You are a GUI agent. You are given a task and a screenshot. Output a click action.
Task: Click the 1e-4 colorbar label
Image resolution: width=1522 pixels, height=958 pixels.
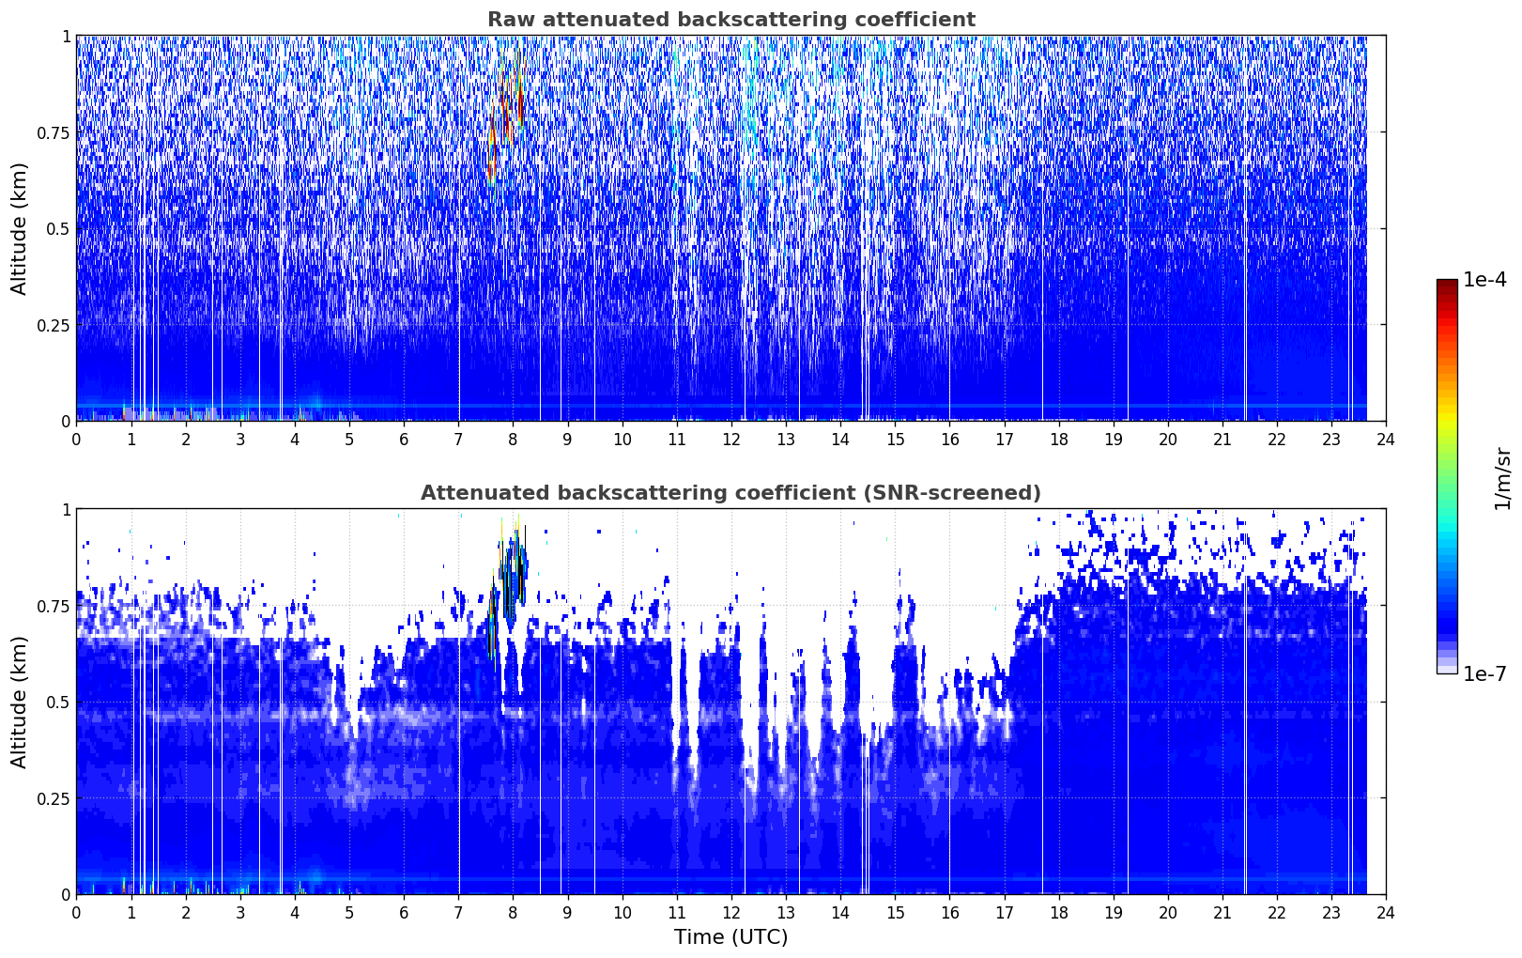tap(1484, 280)
